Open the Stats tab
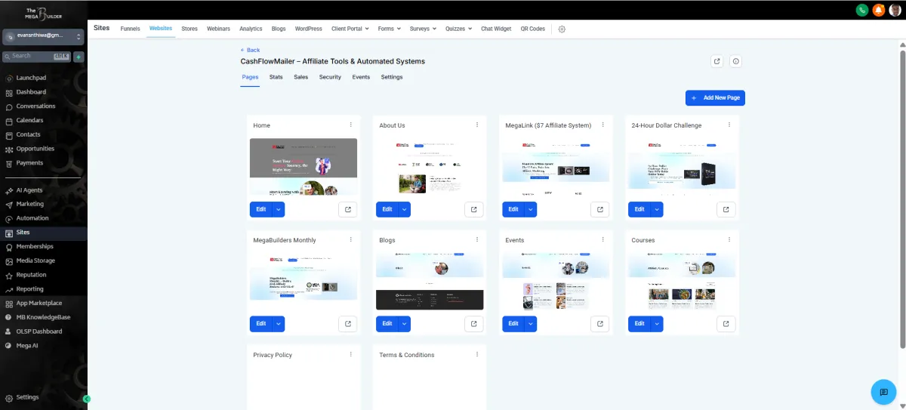 pyautogui.click(x=276, y=77)
